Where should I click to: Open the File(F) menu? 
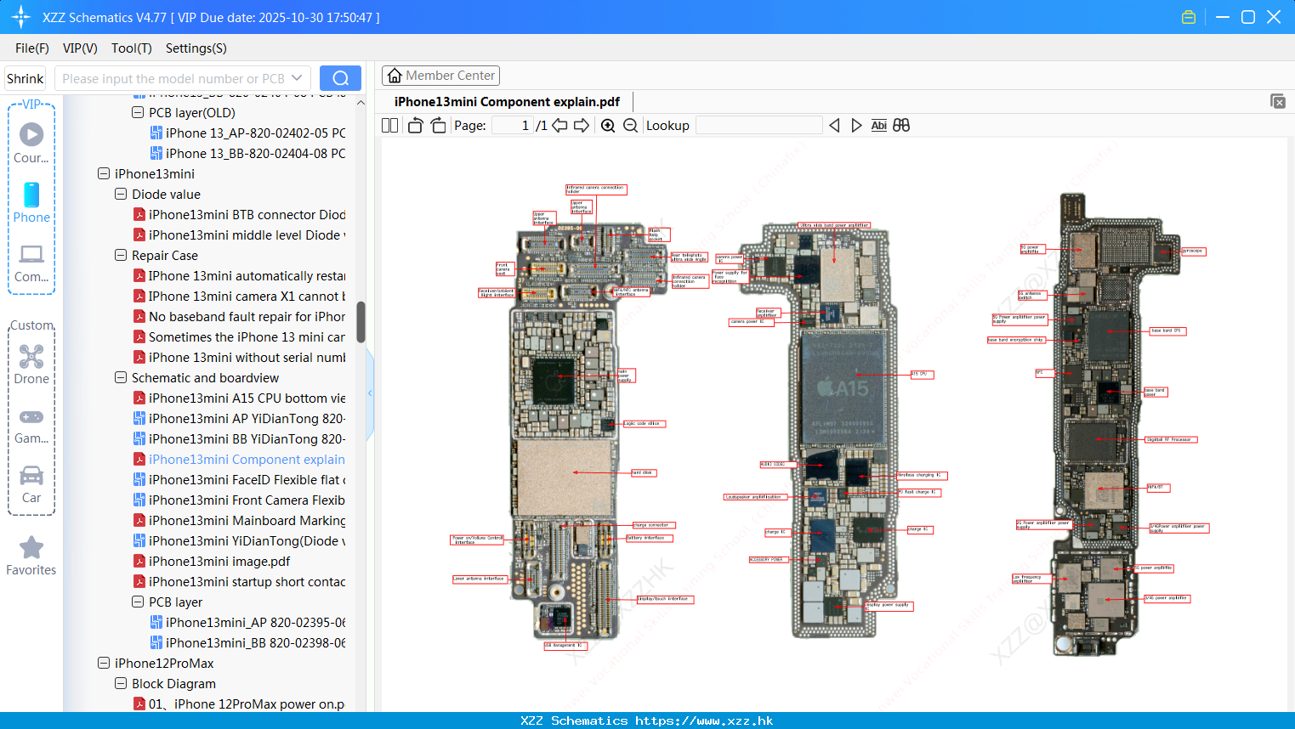tap(32, 48)
